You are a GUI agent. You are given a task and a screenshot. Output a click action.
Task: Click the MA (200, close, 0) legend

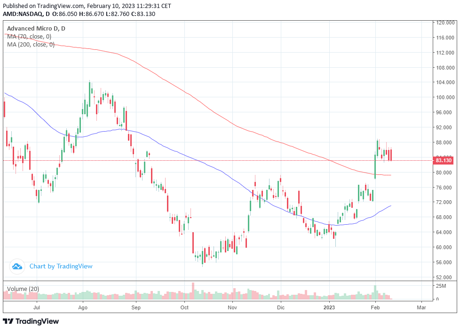point(31,45)
